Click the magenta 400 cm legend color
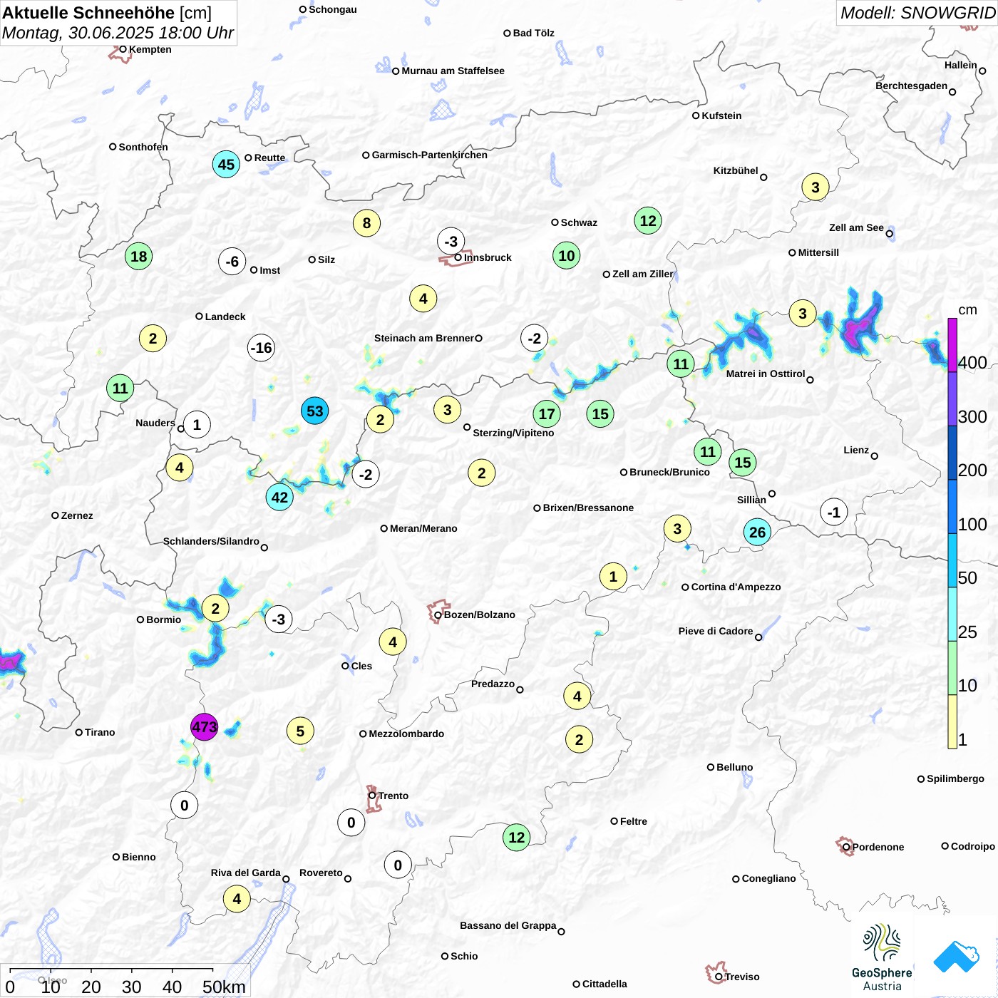Viewport: 998px width, 998px height. point(952,345)
